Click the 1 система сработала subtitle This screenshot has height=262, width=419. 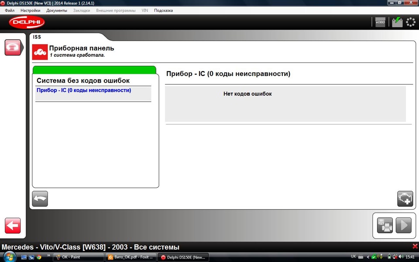77,55
